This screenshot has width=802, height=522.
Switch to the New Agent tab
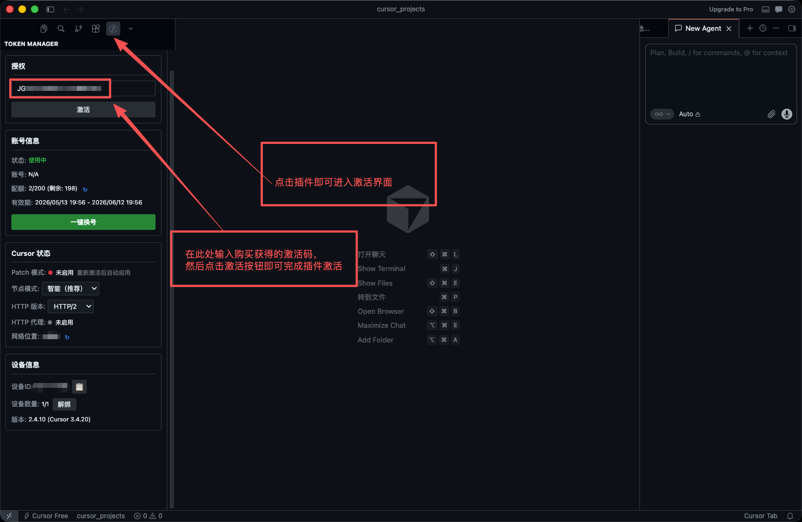703,28
